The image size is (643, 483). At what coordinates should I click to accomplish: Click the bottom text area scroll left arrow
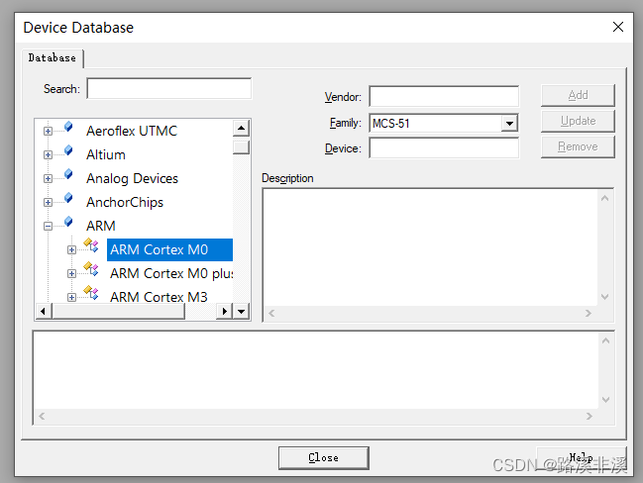[x=42, y=417]
